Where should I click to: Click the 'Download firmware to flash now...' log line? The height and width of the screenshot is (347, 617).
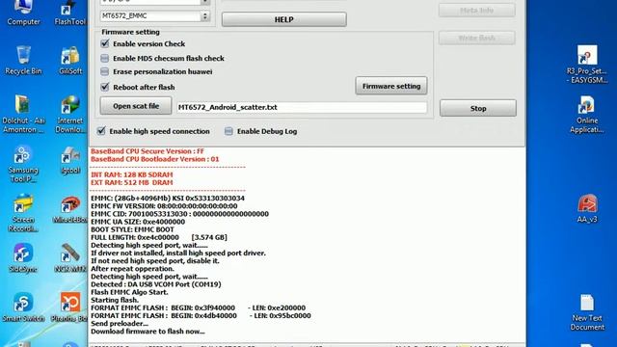click(148, 332)
